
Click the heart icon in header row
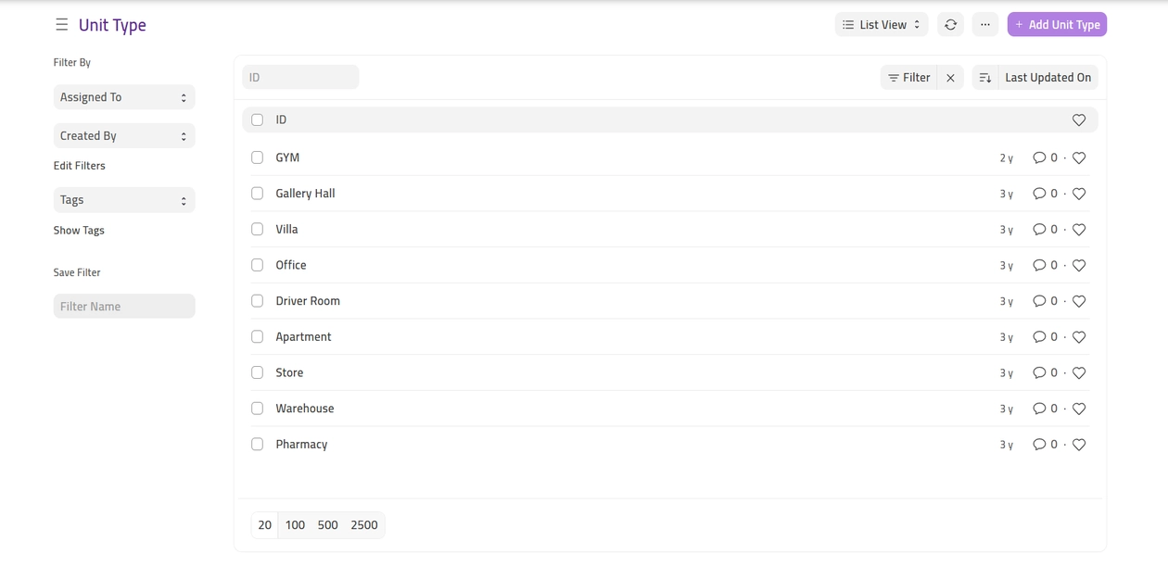click(x=1079, y=120)
